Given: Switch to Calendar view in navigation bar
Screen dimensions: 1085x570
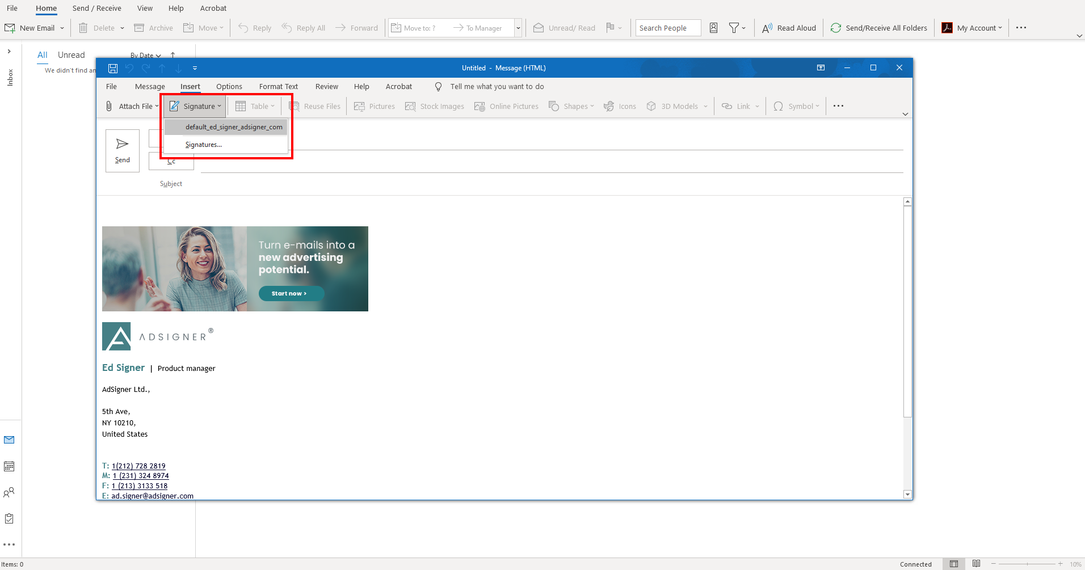Looking at the screenshot, I should [x=9, y=466].
